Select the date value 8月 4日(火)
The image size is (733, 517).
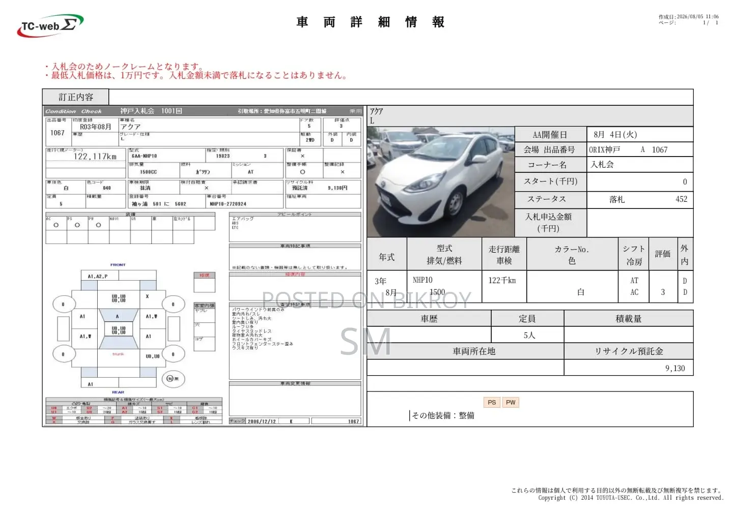tap(615, 135)
